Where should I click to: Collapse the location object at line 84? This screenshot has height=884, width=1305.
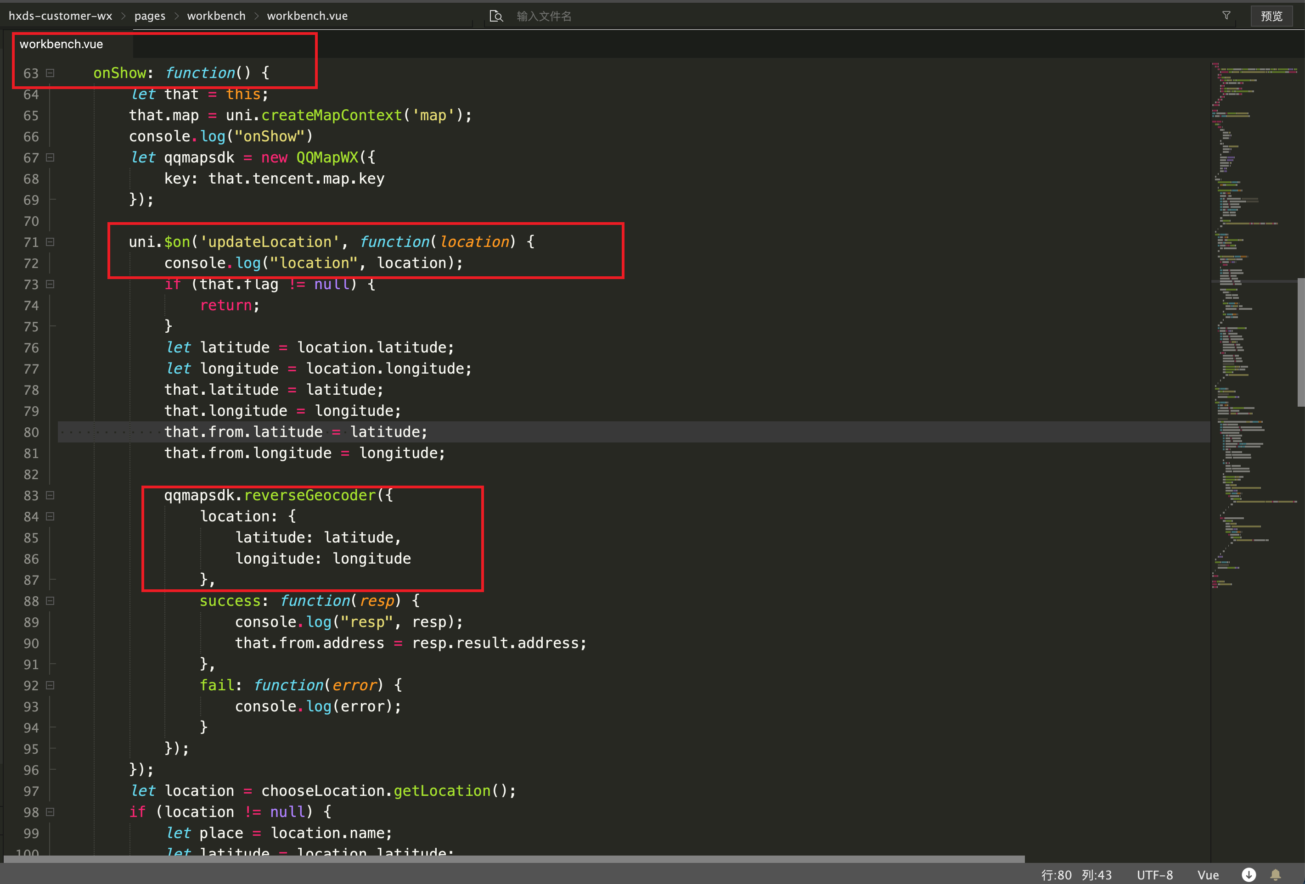(x=50, y=516)
